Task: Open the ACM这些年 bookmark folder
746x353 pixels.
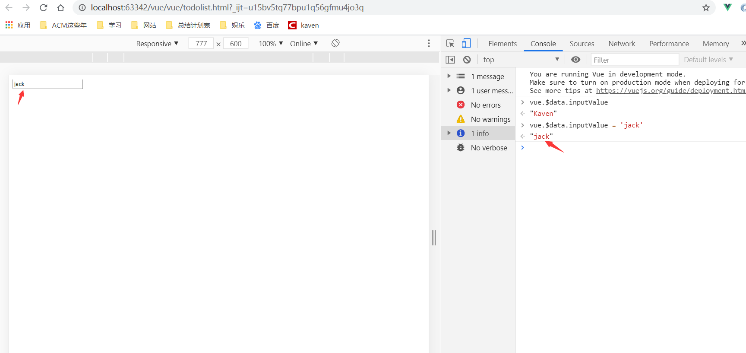Action: click(63, 25)
